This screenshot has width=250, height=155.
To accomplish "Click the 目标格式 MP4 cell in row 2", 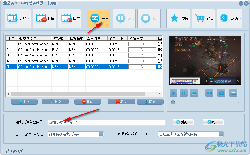I will coord(77,50).
